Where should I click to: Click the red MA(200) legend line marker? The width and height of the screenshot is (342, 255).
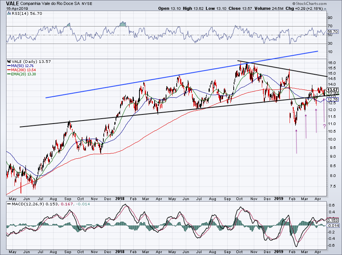click(9, 70)
